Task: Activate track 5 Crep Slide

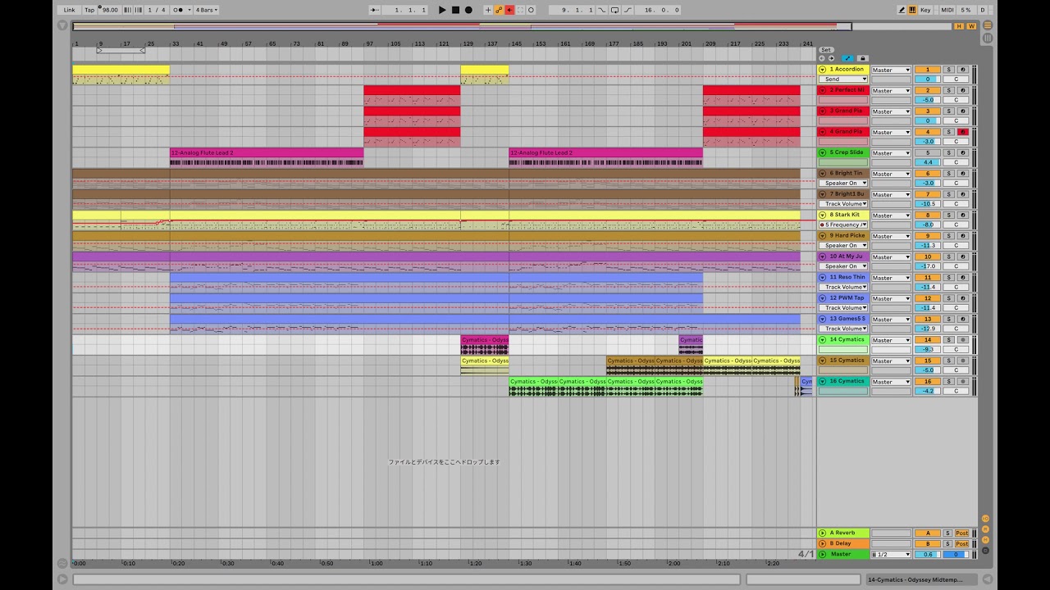Action: point(928,152)
